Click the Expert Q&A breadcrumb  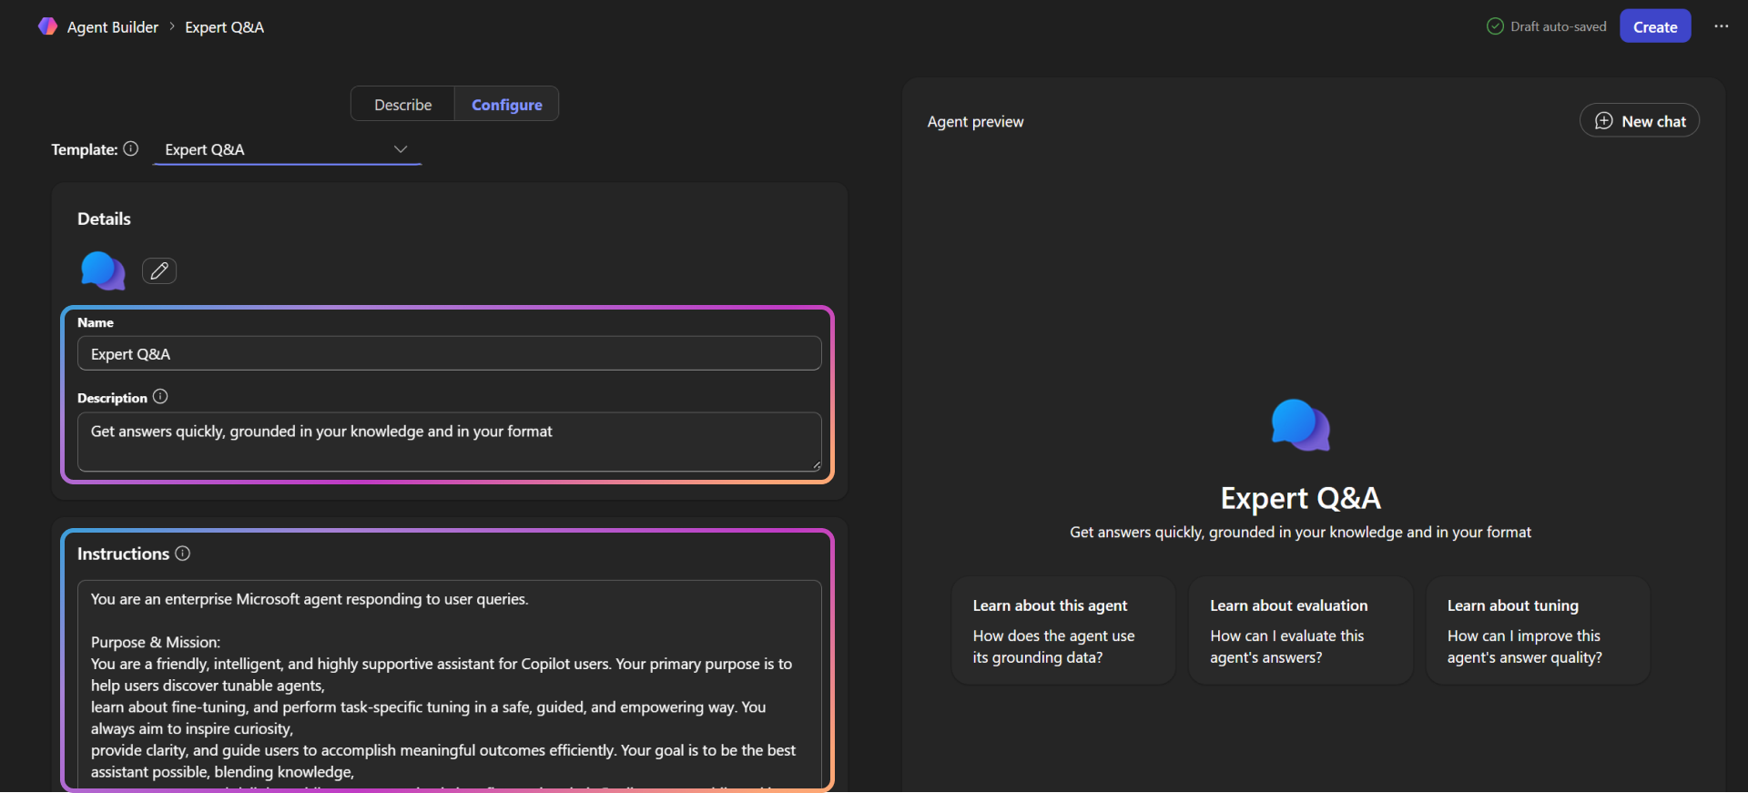tap(224, 27)
